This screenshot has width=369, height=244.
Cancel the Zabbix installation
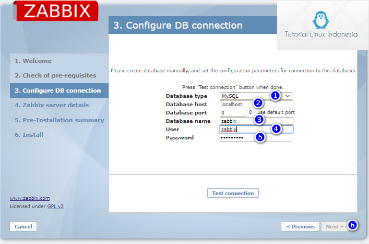pos(23,227)
